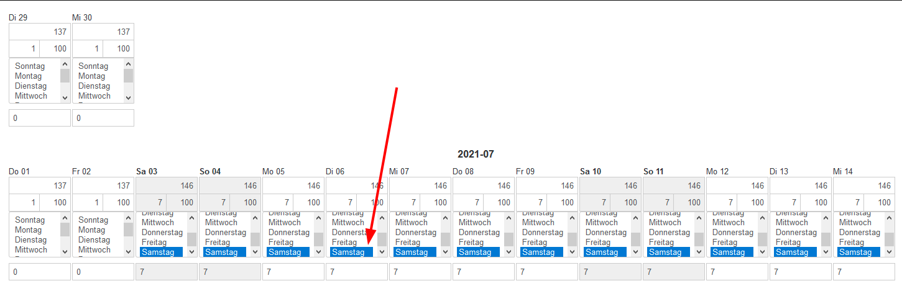This screenshot has width=902, height=286.
Task: Click the 146 field under Mo 12
Action: click(737, 185)
